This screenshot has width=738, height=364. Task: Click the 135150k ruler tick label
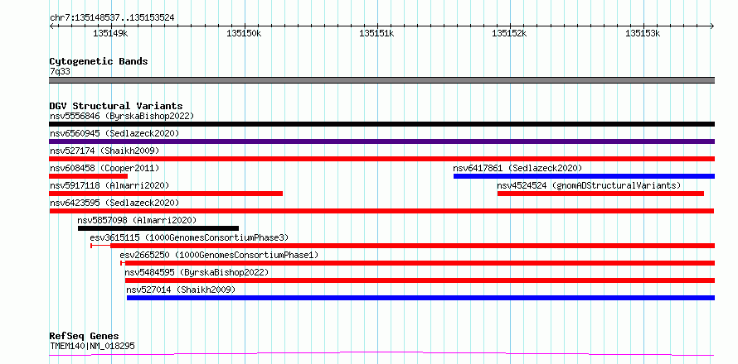[244, 33]
